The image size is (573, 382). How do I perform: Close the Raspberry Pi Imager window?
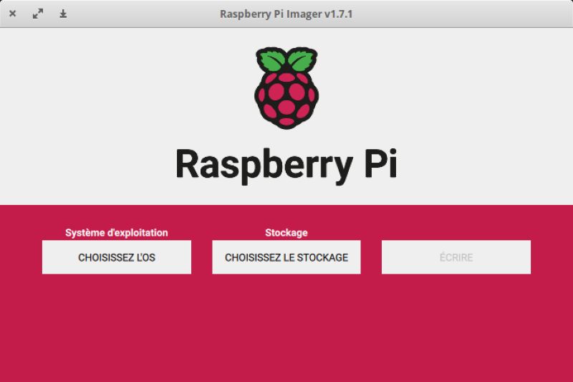(12, 14)
